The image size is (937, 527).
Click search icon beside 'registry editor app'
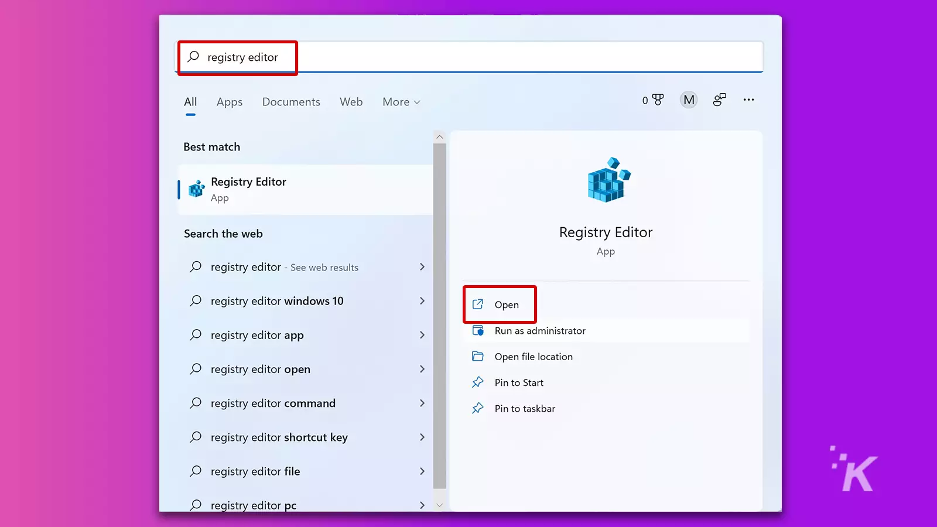[196, 334]
